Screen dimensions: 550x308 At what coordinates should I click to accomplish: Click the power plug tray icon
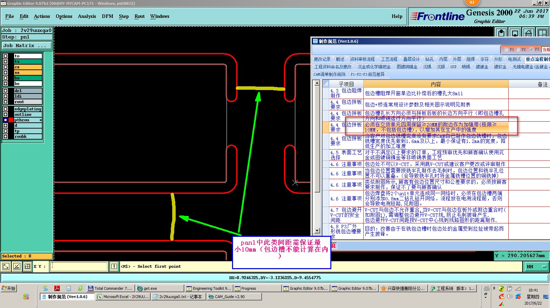click(509, 289)
